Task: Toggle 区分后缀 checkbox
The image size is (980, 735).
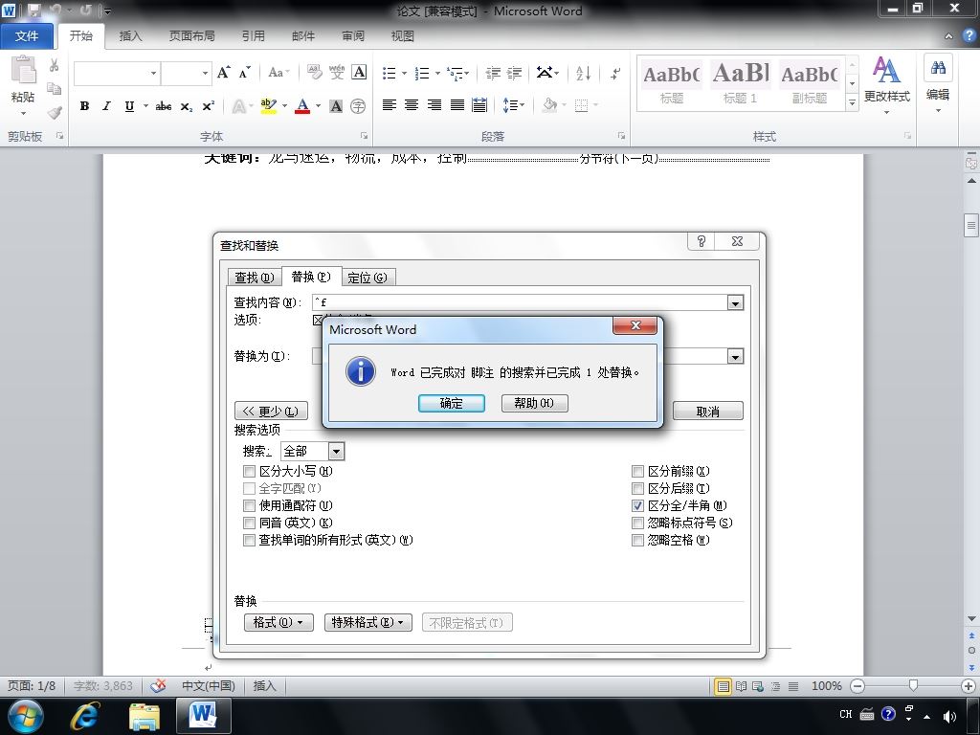Action: [637, 489]
